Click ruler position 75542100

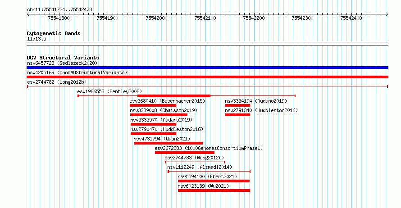(205, 18)
